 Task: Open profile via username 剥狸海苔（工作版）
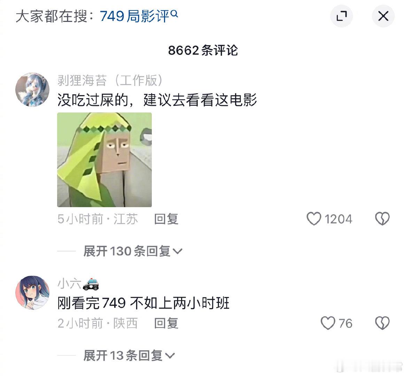(110, 80)
